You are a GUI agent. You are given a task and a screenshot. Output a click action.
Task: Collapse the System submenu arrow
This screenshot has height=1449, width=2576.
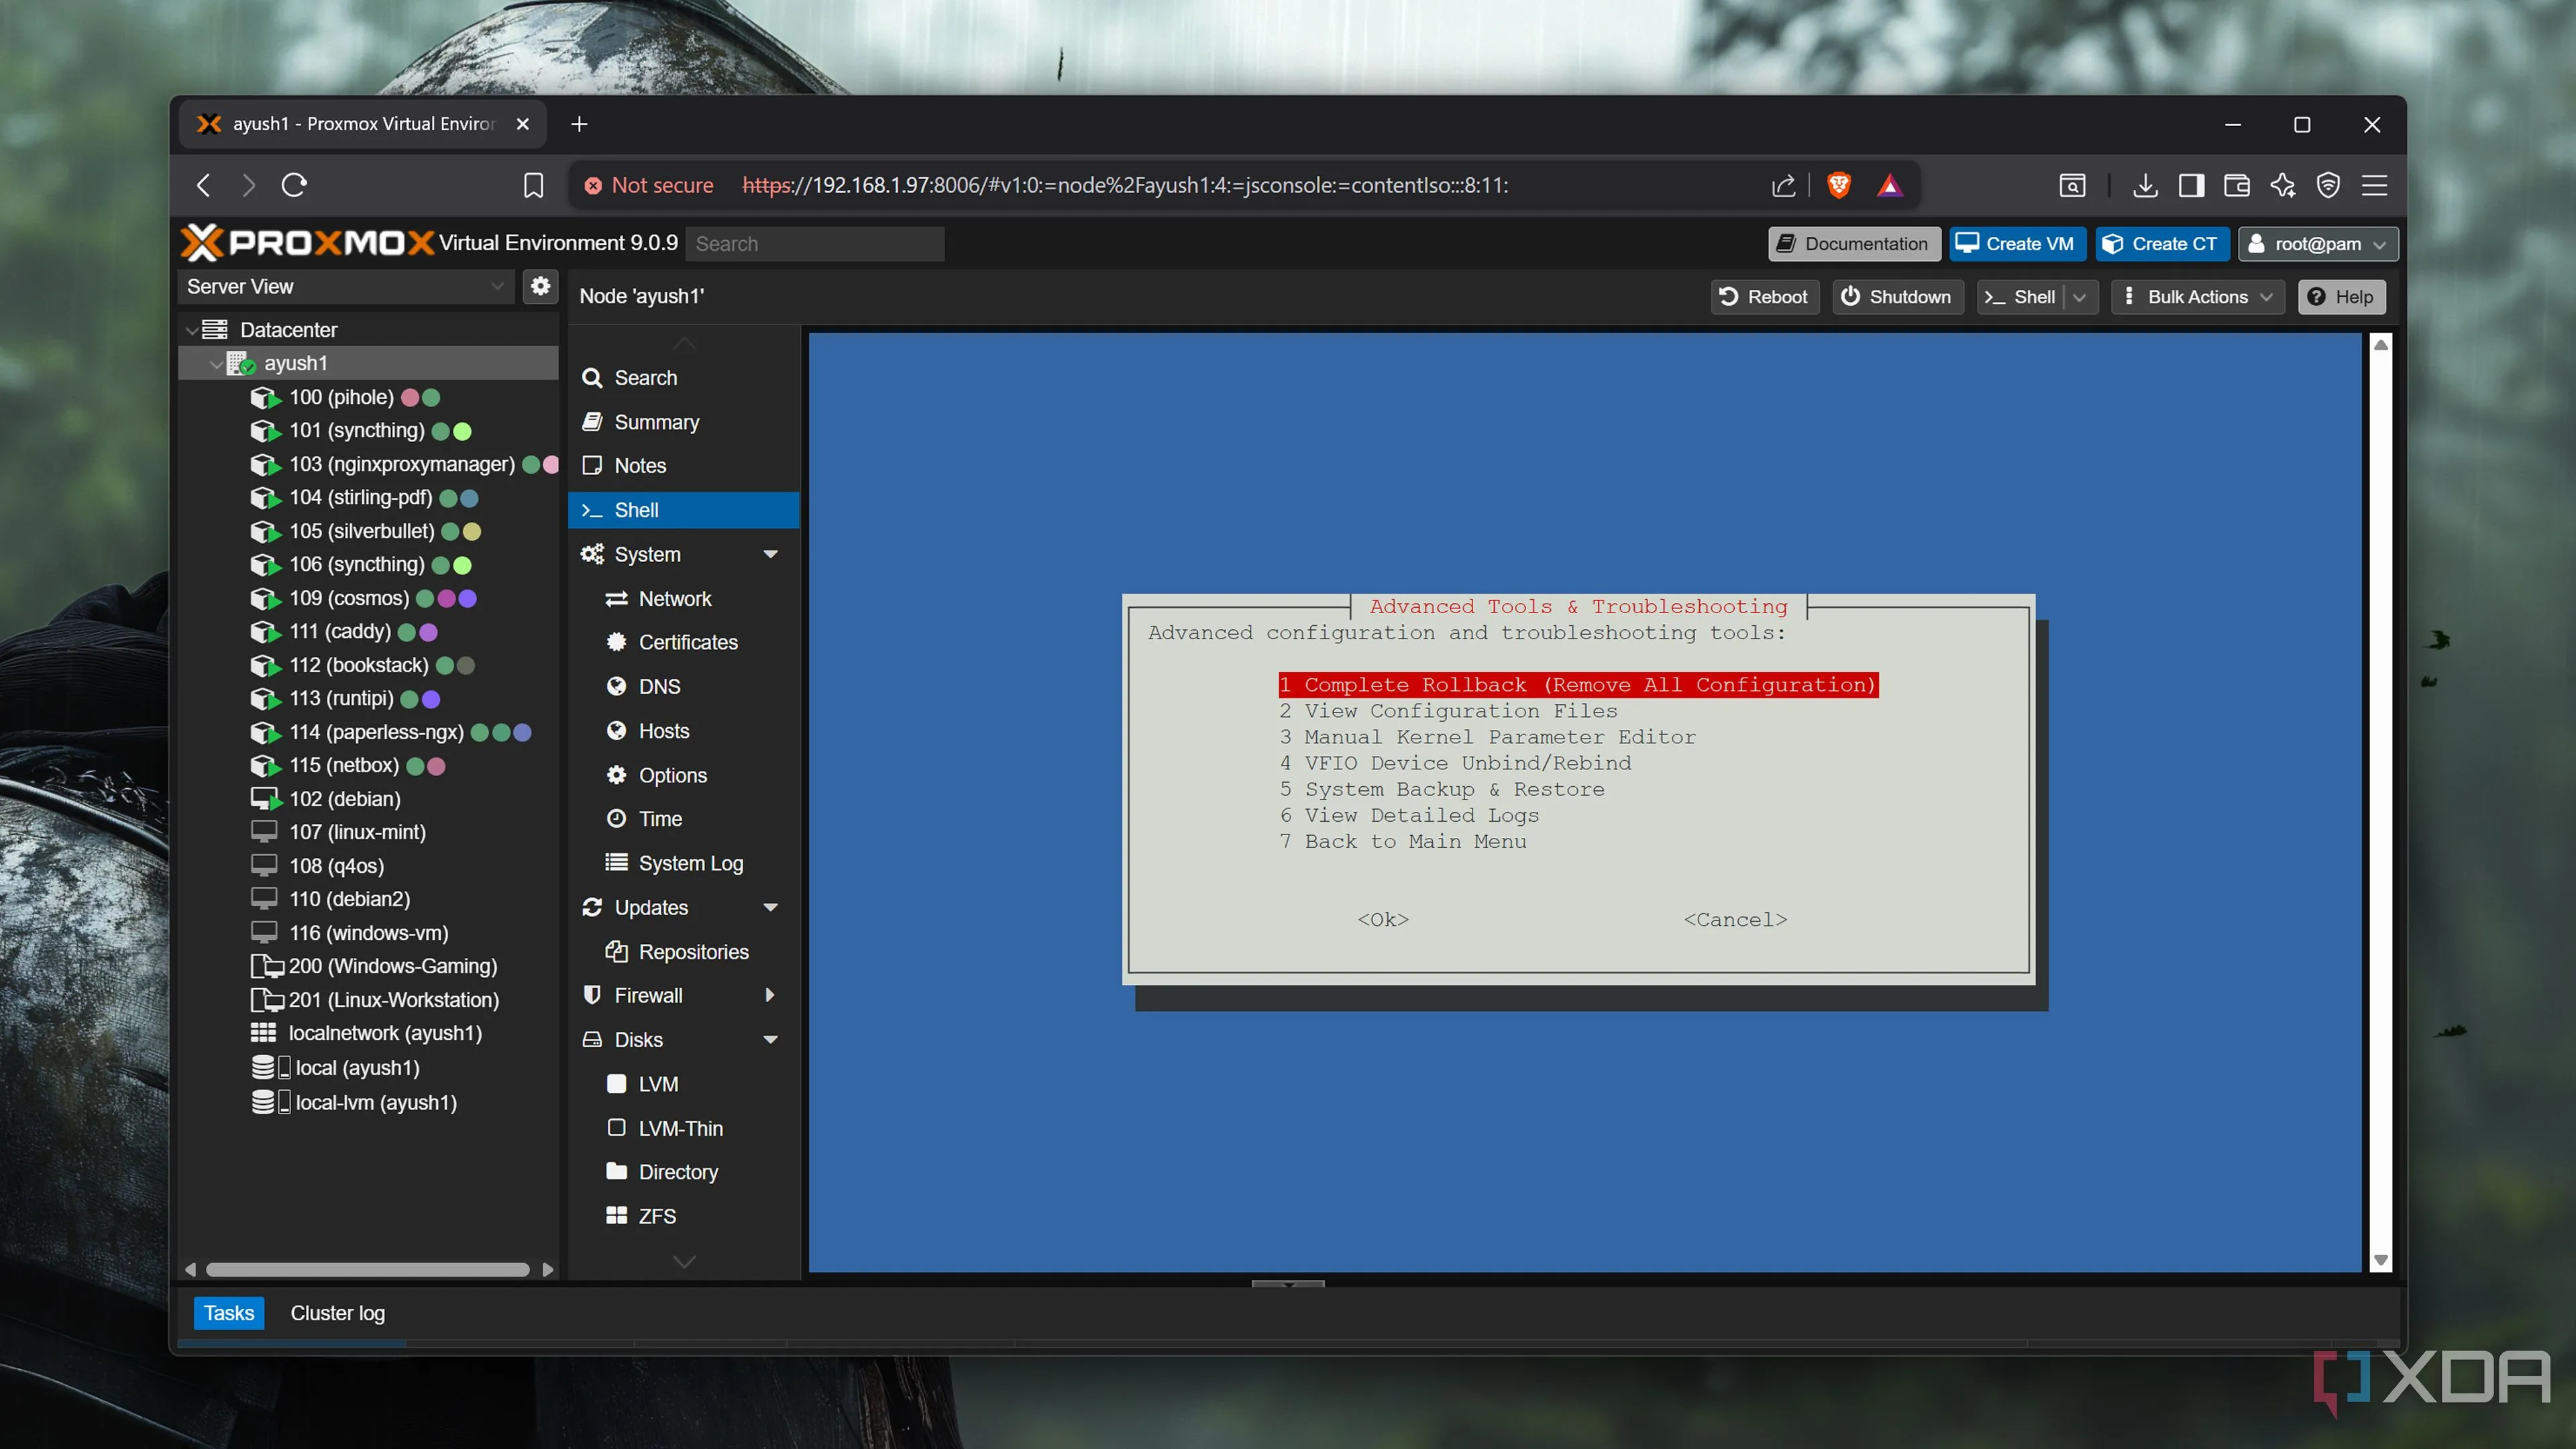770,554
